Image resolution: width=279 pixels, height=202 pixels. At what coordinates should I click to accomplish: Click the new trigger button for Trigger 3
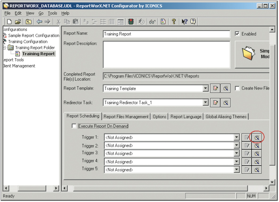(x=257, y=153)
